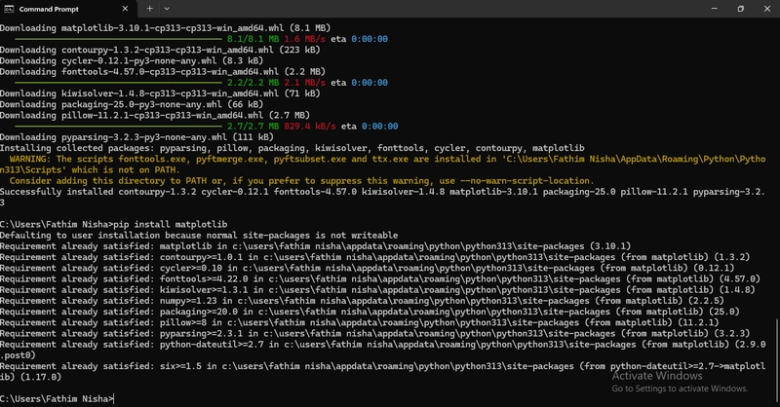
Task: Click the yellow 'WARNING: The scripts fonttools.exe' line
Action: pos(383,165)
